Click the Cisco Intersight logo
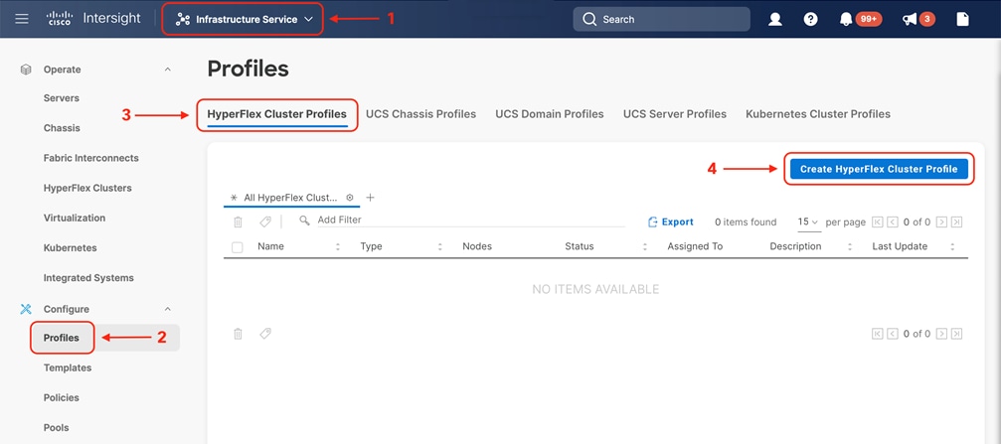 pos(93,19)
